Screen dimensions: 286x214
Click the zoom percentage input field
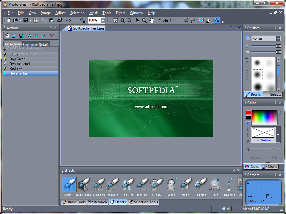pos(94,21)
